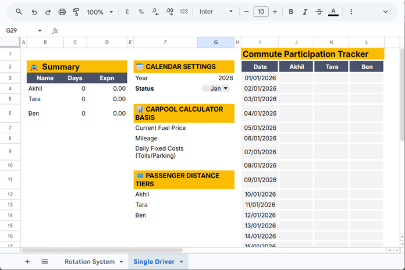Open the text color picker
This screenshot has width=405, height=270.
pos(333,12)
